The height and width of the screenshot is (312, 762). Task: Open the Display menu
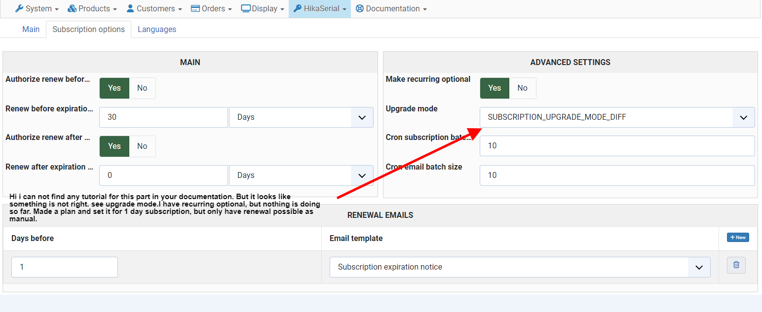tap(263, 8)
